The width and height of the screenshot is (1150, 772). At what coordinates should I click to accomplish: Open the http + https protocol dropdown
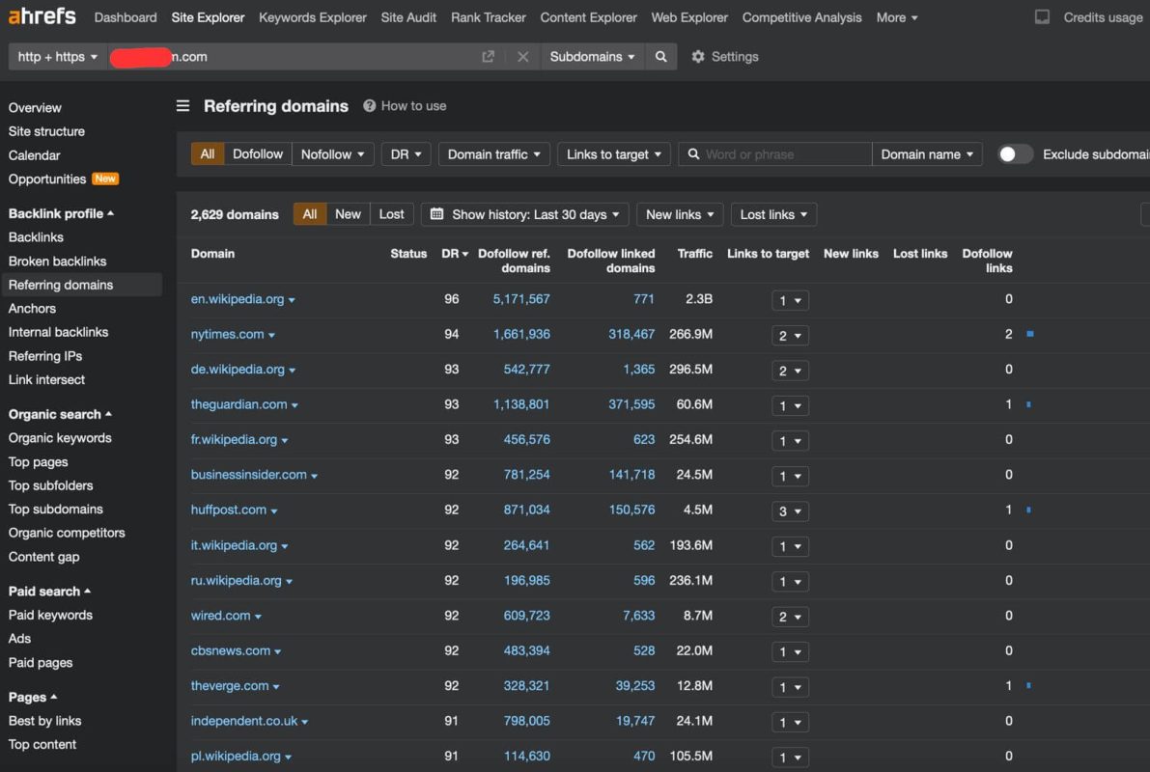coord(57,56)
